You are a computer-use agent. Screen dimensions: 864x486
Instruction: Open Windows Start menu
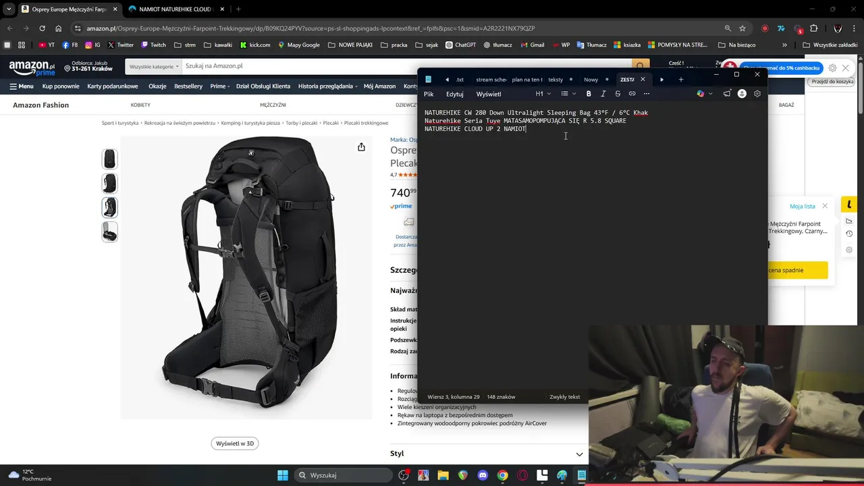[x=282, y=475]
